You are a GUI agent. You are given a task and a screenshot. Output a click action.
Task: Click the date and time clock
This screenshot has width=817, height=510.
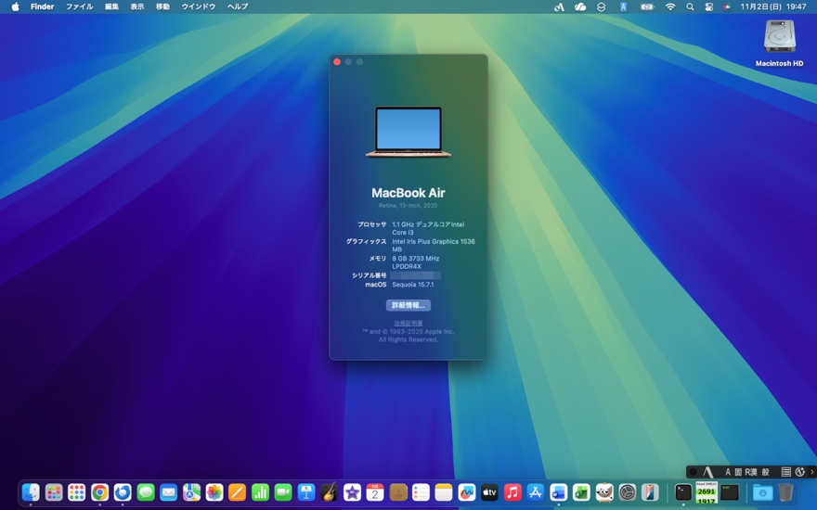point(772,6)
